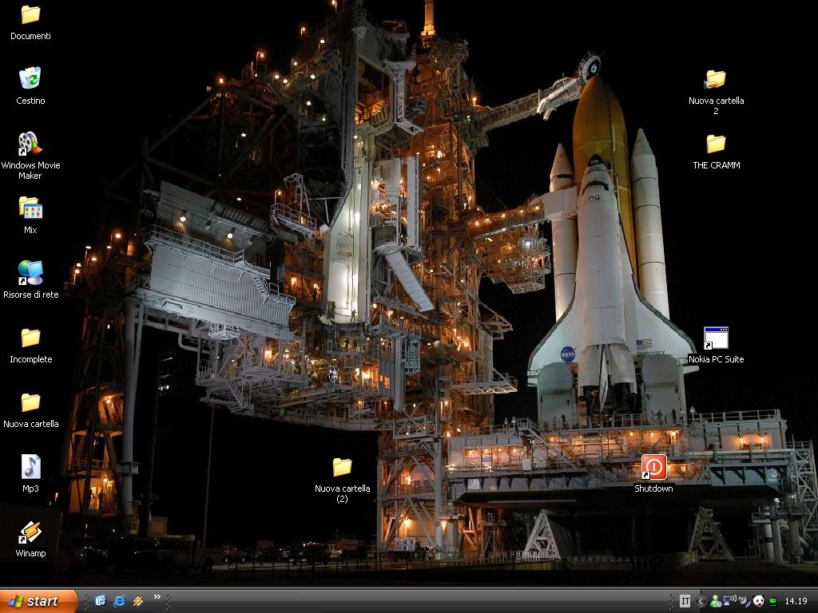Viewport: 818px width, 613px height.
Task: Select the Nokia PC Suite shortcut
Action: click(716, 345)
